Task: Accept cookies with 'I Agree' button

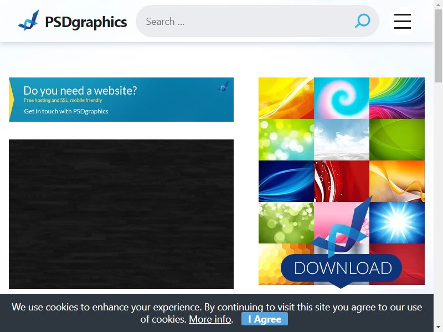Action: 265,319
